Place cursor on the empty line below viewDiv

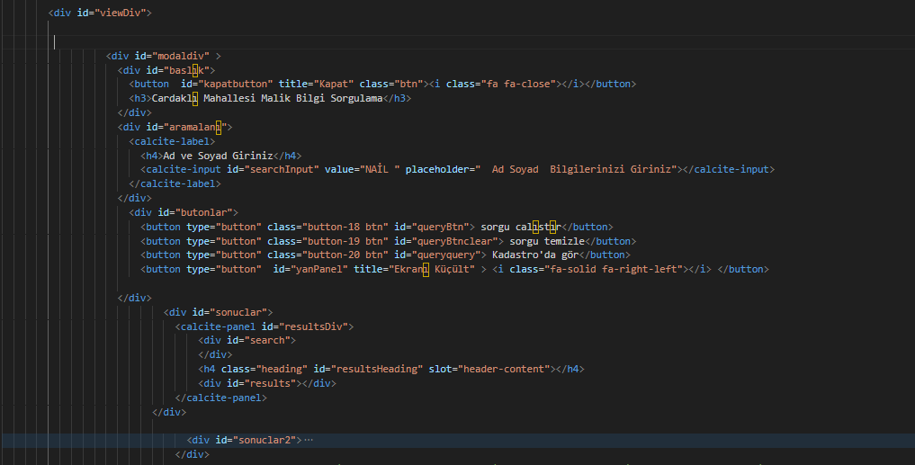pos(270,42)
